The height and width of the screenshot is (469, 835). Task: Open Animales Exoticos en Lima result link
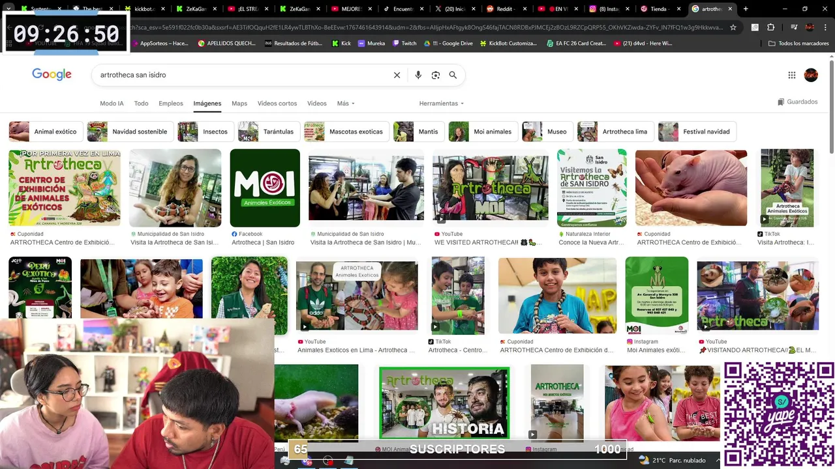tap(356, 350)
